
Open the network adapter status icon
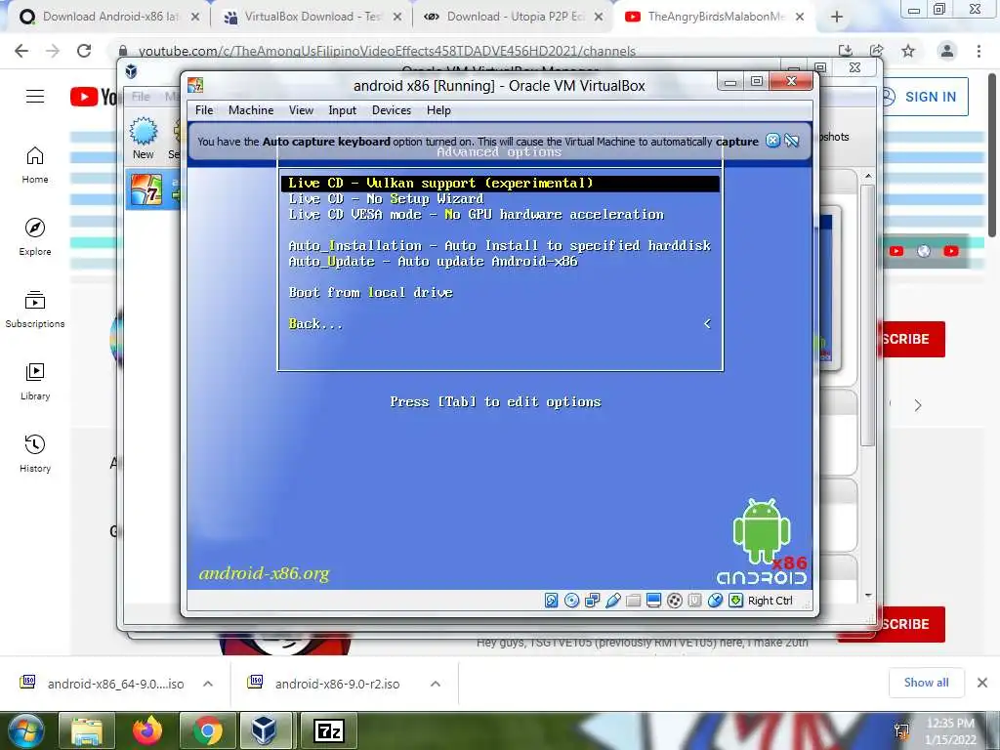click(x=593, y=601)
